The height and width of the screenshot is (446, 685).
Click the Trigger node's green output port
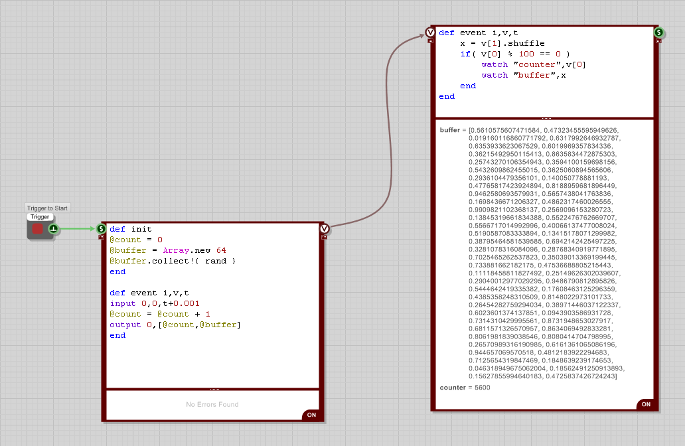[x=53, y=229]
